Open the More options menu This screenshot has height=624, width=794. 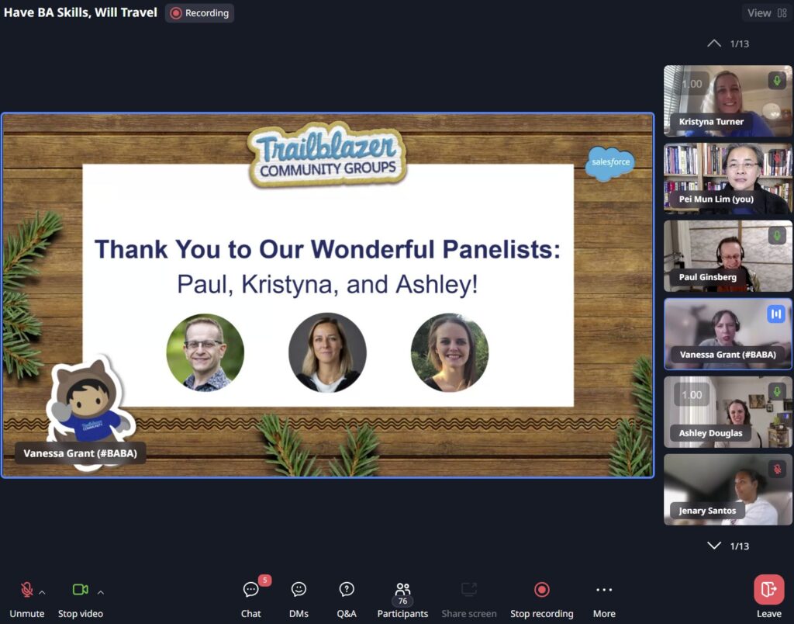(x=604, y=591)
